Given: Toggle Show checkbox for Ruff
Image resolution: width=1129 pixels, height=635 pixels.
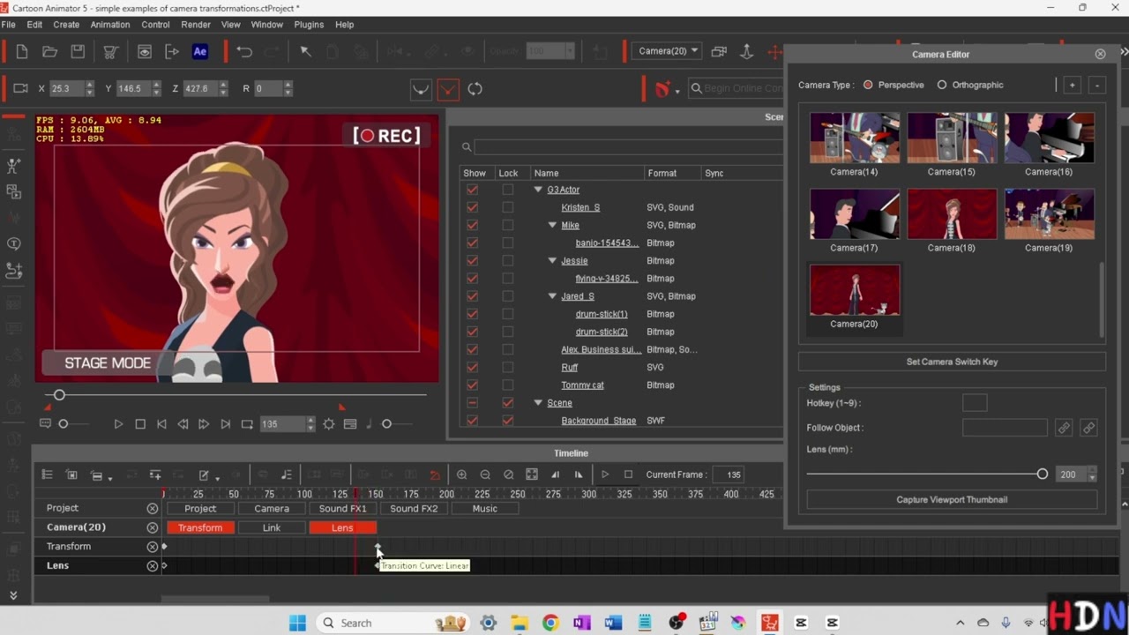Looking at the screenshot, I should 473,368.
